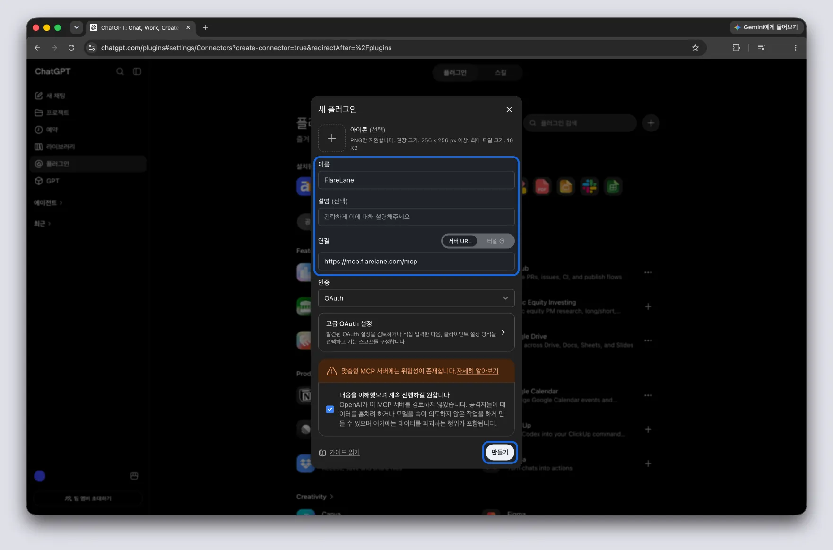Open a new browser tab
Screen dimensions: 833x550
pyautogui.click(x=205, y=27)
